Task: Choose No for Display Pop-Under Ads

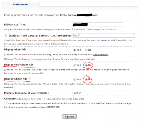Action: pos(86,65)
